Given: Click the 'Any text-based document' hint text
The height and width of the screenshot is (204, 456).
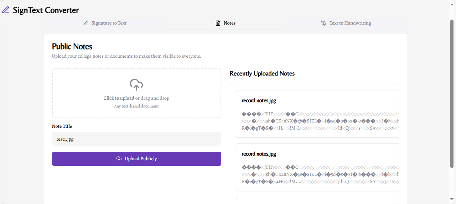Looking at the screenshot, I should (x=136, y=106).
